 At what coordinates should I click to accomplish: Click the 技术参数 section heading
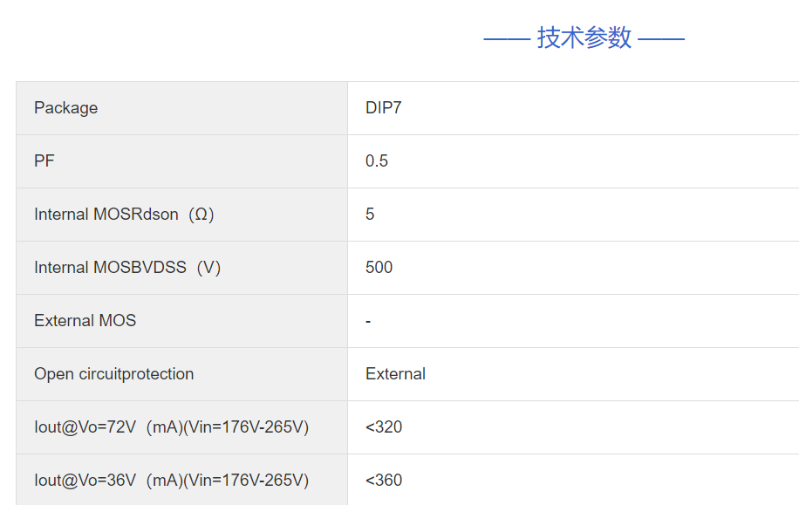[584, 38]
